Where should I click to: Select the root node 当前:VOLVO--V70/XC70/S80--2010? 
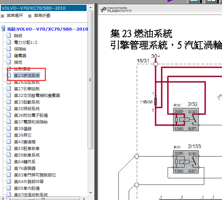(x=47, y=29)
